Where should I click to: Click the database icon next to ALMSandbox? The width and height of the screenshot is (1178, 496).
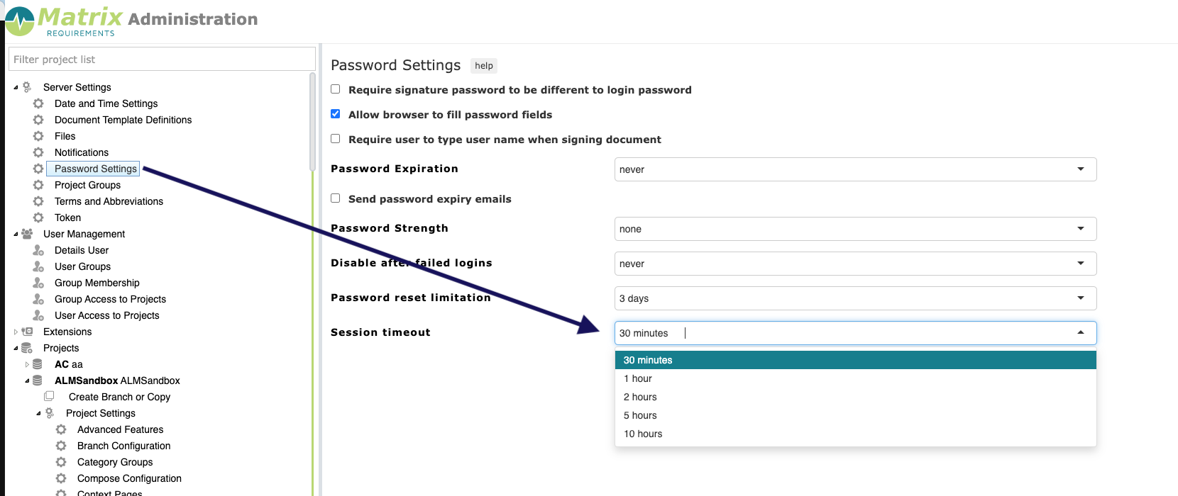point(38,381)
